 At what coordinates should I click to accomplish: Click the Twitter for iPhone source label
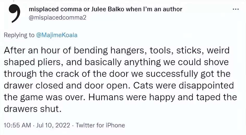(100, 125)
